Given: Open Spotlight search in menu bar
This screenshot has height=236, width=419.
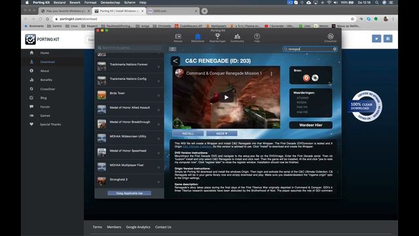Looking at the screenshot, I should click(377, 3).
